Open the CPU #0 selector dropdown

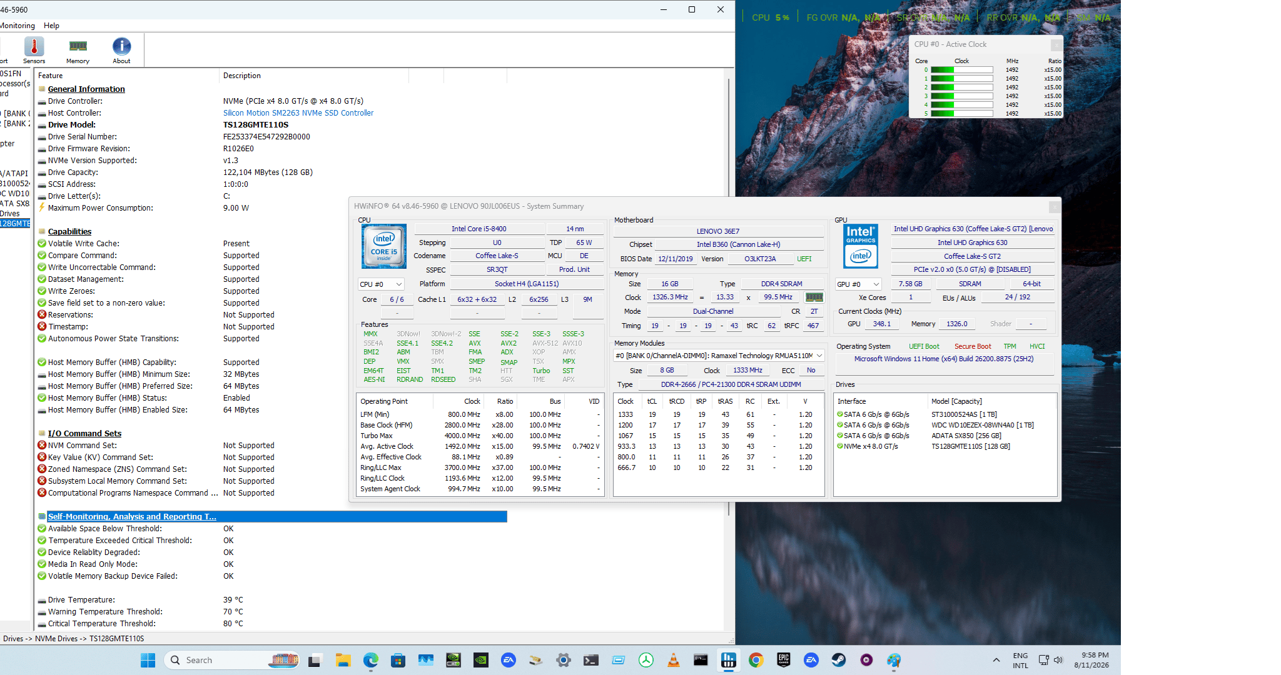[x=382, y=284]
